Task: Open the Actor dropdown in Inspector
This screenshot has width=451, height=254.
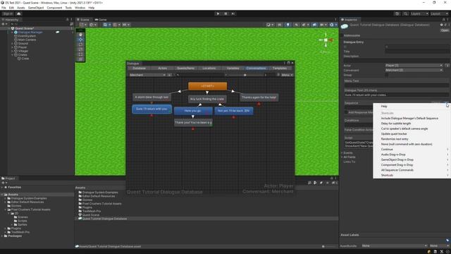Action: 414,66
